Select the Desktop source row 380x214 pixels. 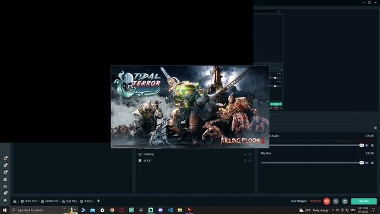[x=195, y=154]
